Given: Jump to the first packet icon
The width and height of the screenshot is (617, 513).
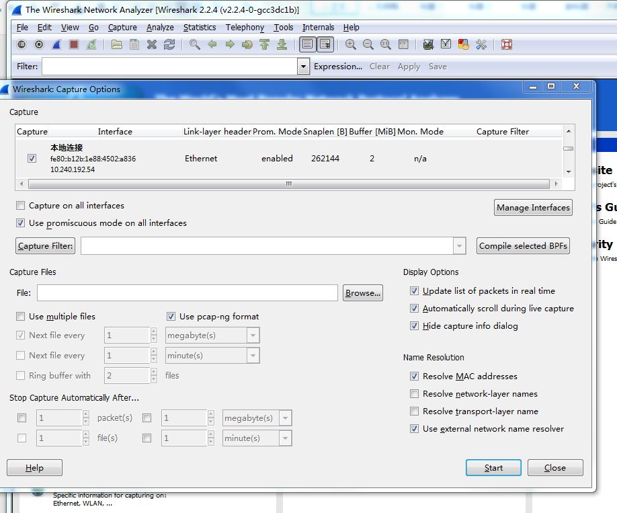Looking at the screenshot, I should 264,44.
